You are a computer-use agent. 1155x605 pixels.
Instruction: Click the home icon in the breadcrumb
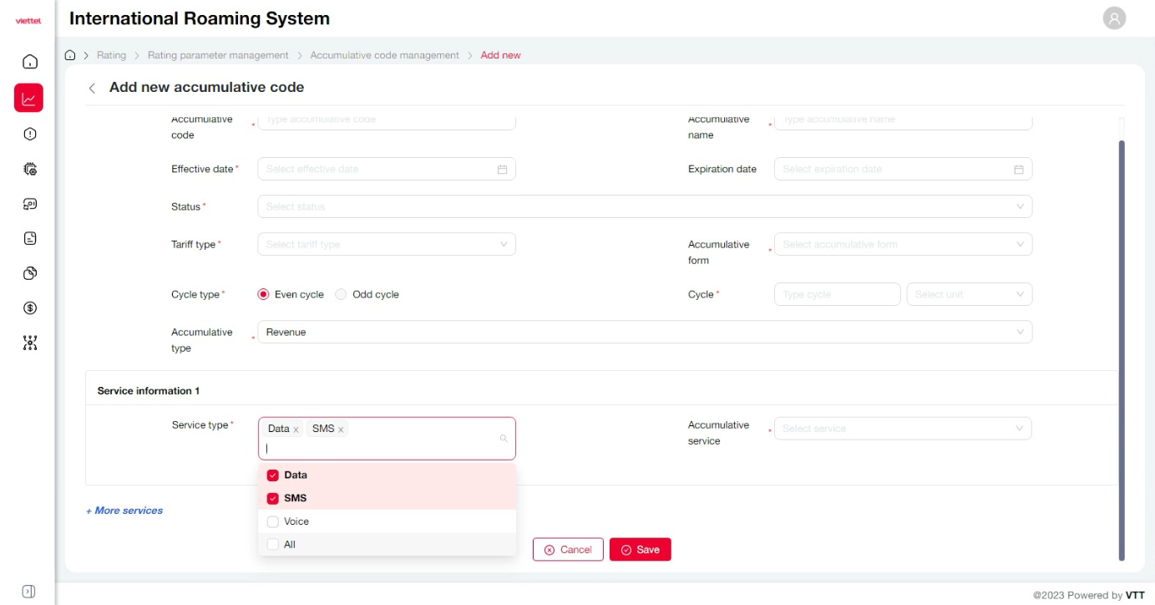[70, 55]
